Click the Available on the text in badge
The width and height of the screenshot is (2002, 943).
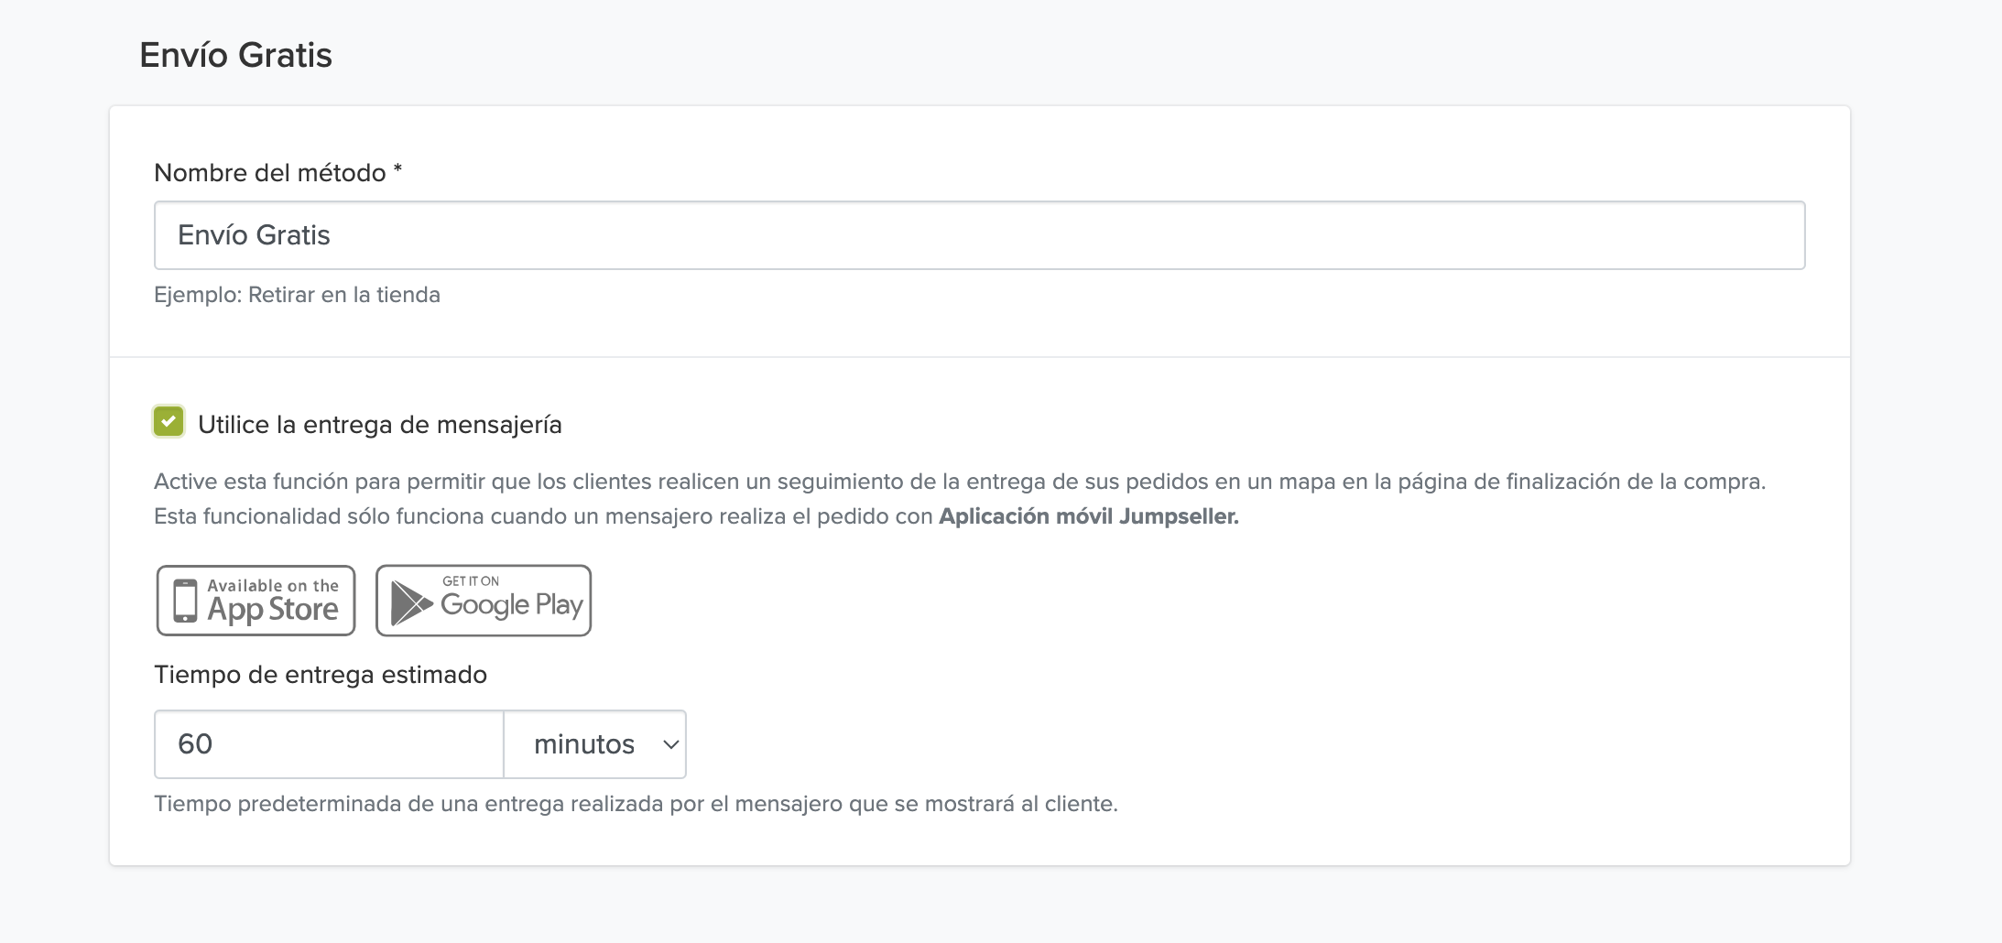tap(272, 586)
